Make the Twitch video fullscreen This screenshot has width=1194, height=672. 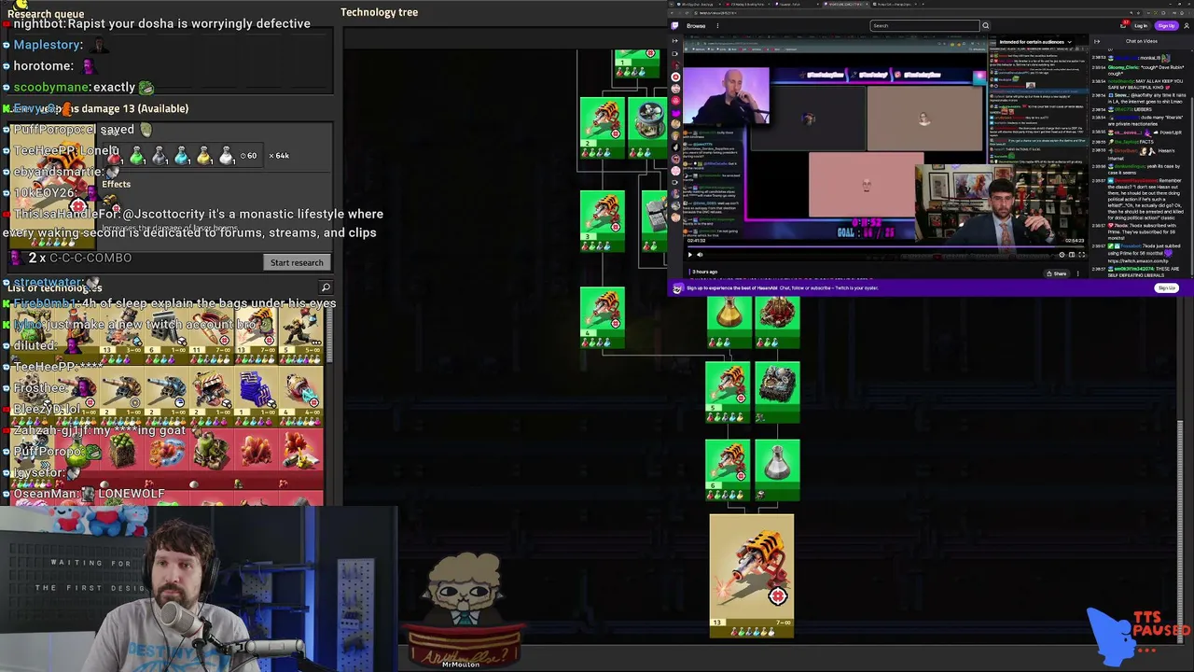(1081, 254)
